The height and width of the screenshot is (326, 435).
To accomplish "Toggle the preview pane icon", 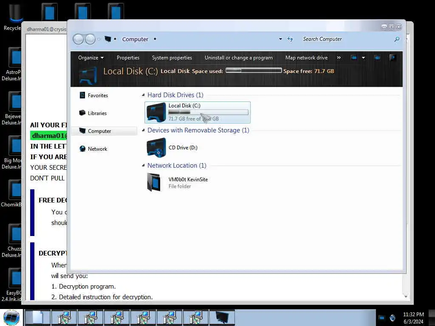I will pyautogui.click(x=377, y=58).
